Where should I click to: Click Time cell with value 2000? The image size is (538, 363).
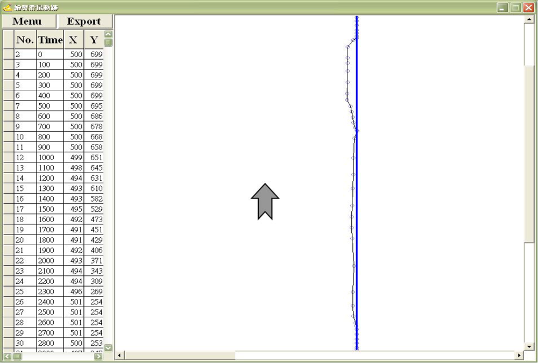(x=50, y=260)
